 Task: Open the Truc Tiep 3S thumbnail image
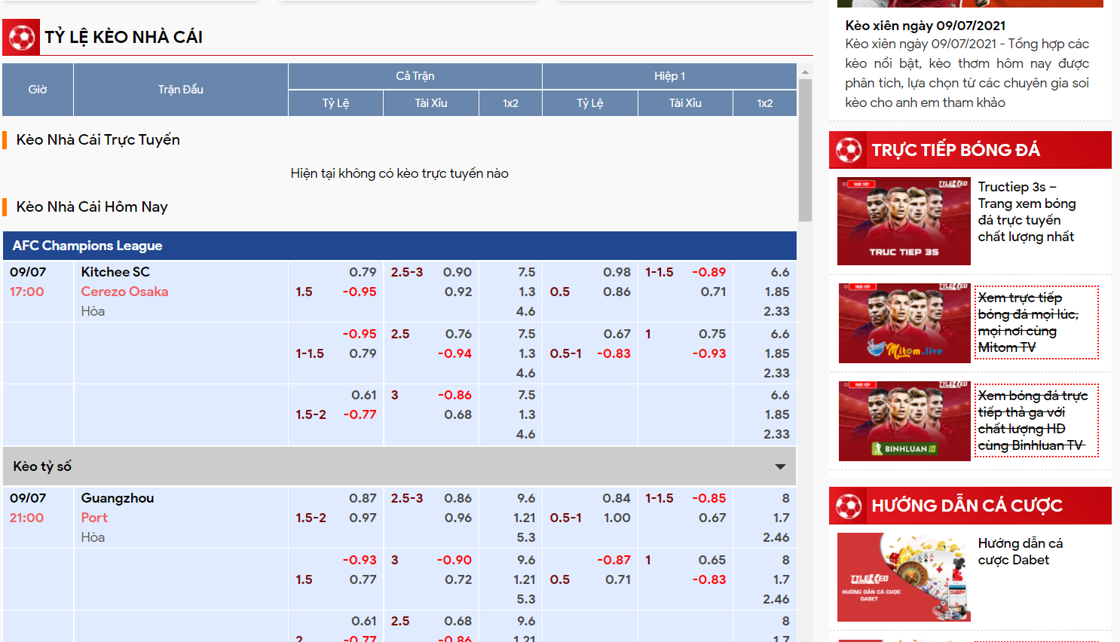[x=904, y=222]
